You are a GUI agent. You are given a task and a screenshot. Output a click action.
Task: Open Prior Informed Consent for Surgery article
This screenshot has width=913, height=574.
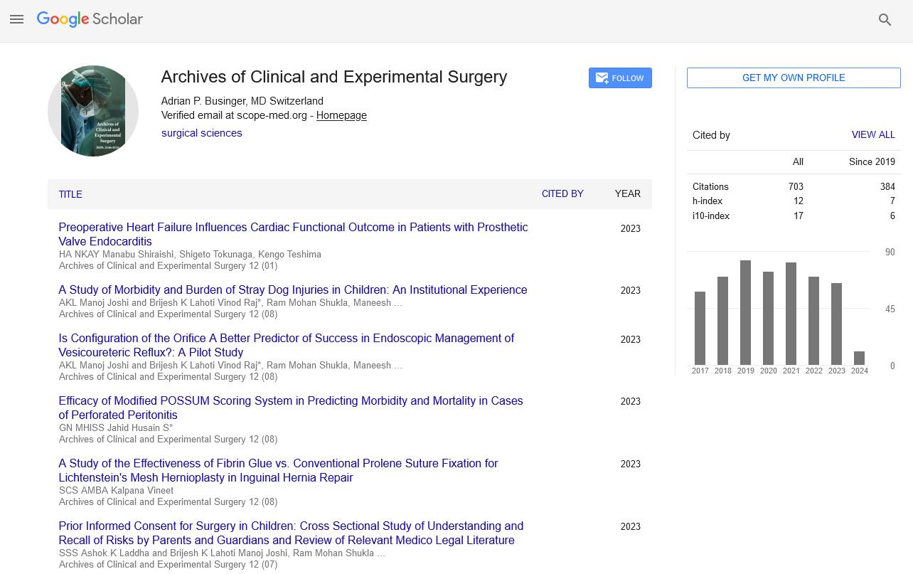coord(291,533)
